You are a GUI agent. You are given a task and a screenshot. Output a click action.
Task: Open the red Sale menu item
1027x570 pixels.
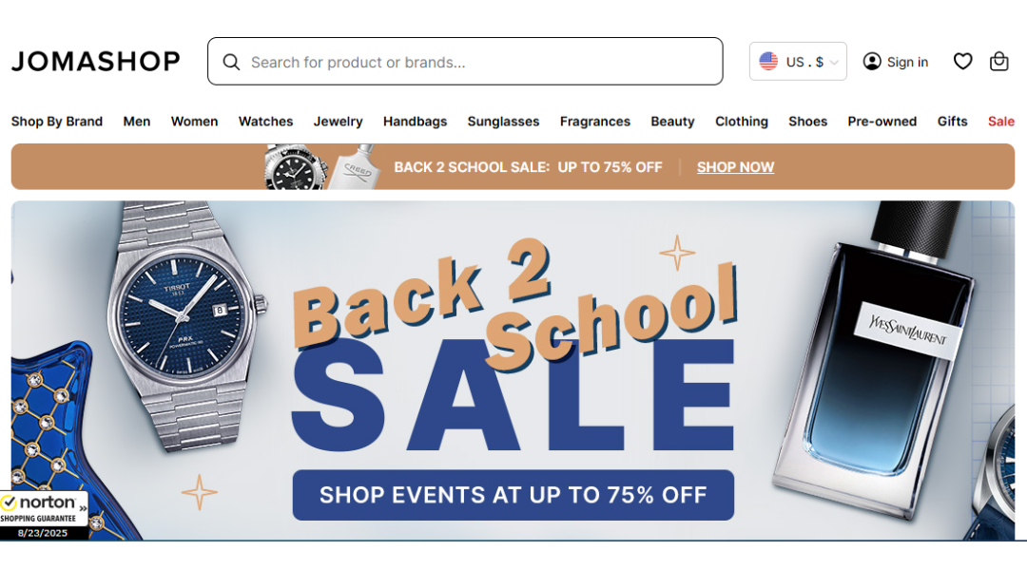[x=1000, y=122]
